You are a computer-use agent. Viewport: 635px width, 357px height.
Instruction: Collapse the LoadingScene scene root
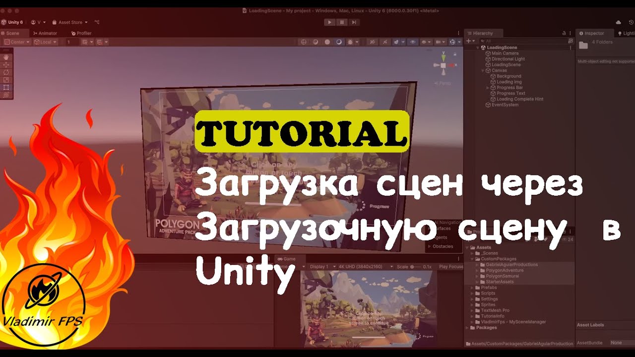click(x=478, y=48)
